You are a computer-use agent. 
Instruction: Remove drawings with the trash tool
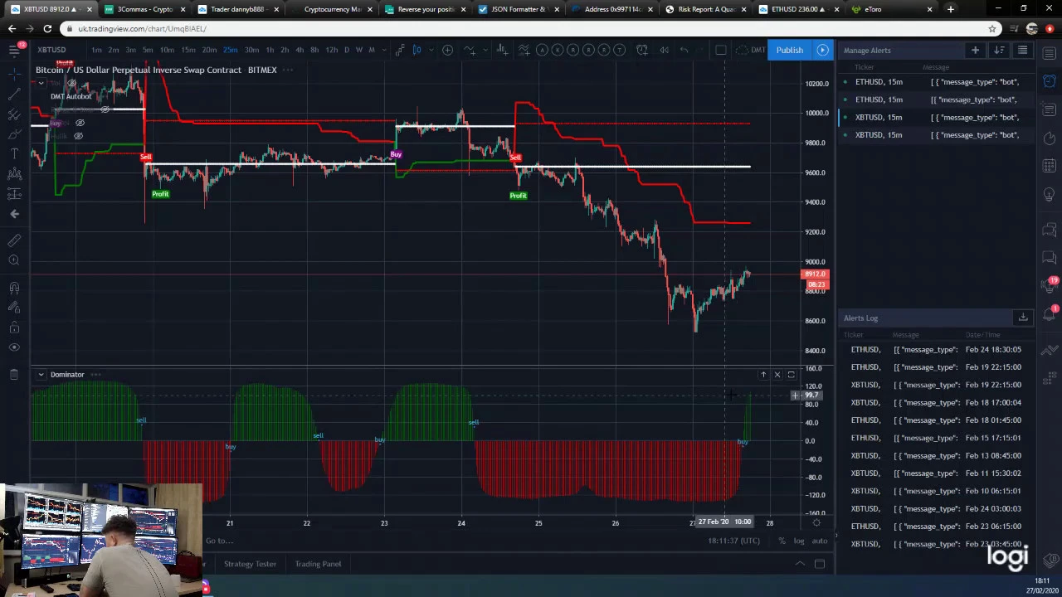(x=14, y=375)
